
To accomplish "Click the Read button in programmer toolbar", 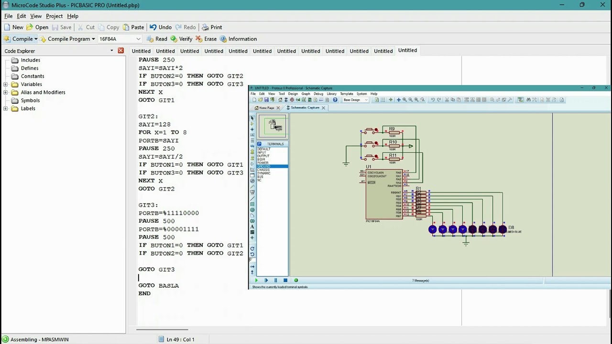I will click(x=157, y=39).
